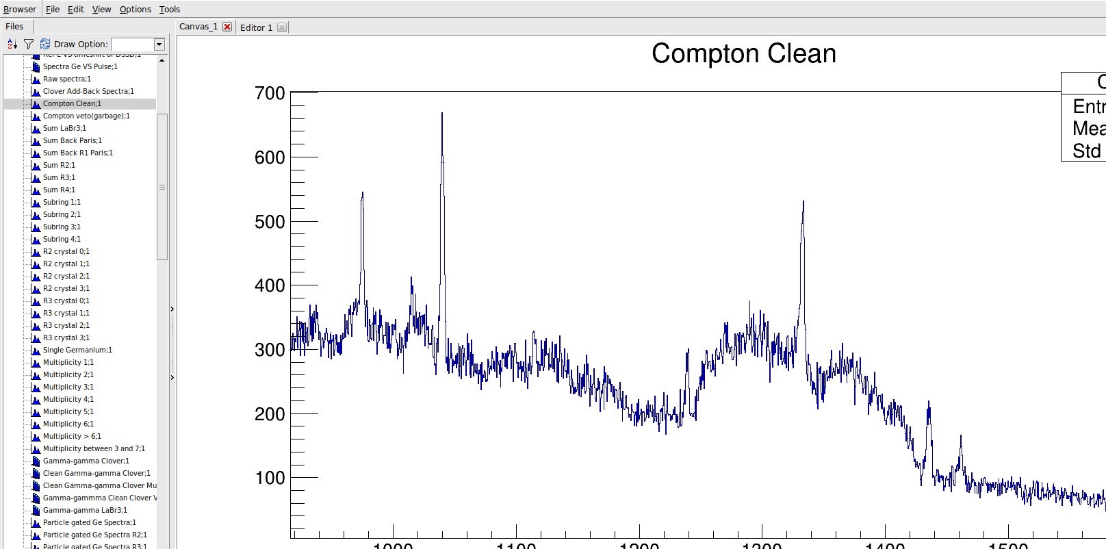Click the Single Germanium histogram icon

(36, 350)
